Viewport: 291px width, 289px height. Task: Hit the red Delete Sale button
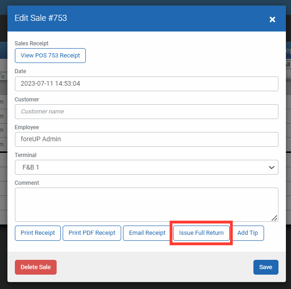click(36, 267)
